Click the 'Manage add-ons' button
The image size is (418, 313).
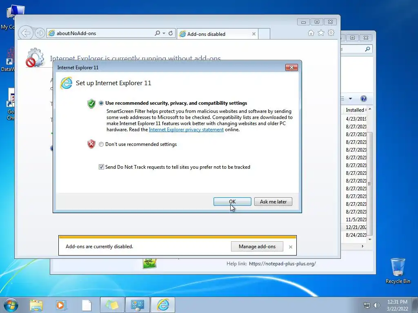point(257,247)
